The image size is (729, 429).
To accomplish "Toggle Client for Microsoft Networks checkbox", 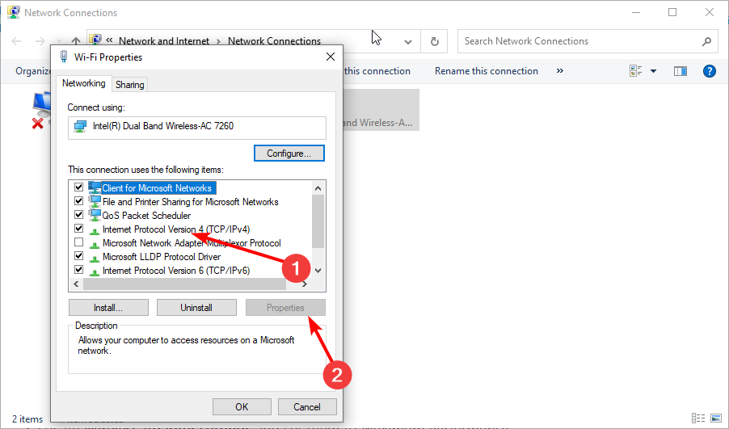I will pos(78,187).
